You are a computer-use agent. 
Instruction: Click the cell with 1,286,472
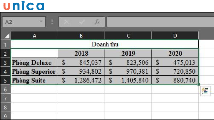coord(81,80)
